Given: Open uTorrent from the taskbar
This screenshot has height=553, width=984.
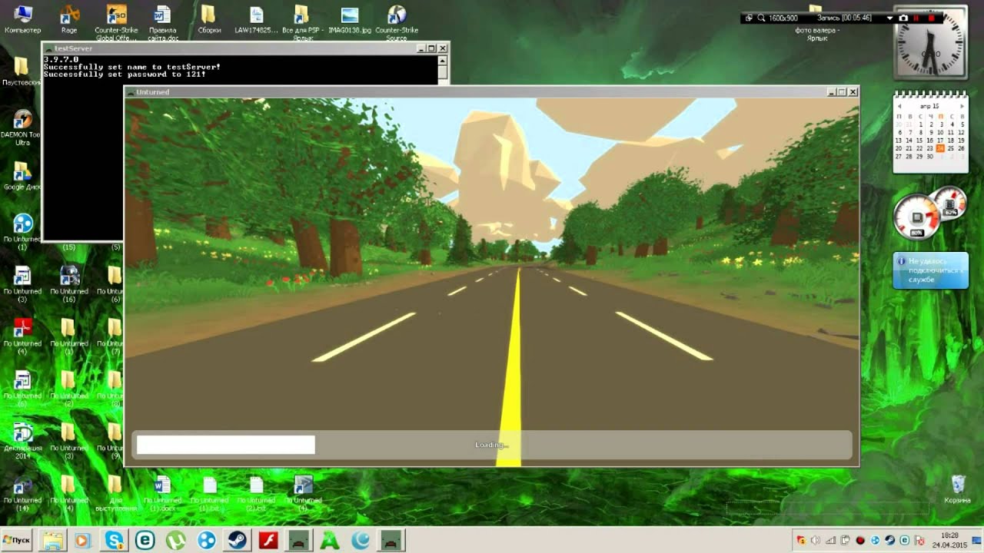Looking at the screenshot, I should (x=176, y=540).
